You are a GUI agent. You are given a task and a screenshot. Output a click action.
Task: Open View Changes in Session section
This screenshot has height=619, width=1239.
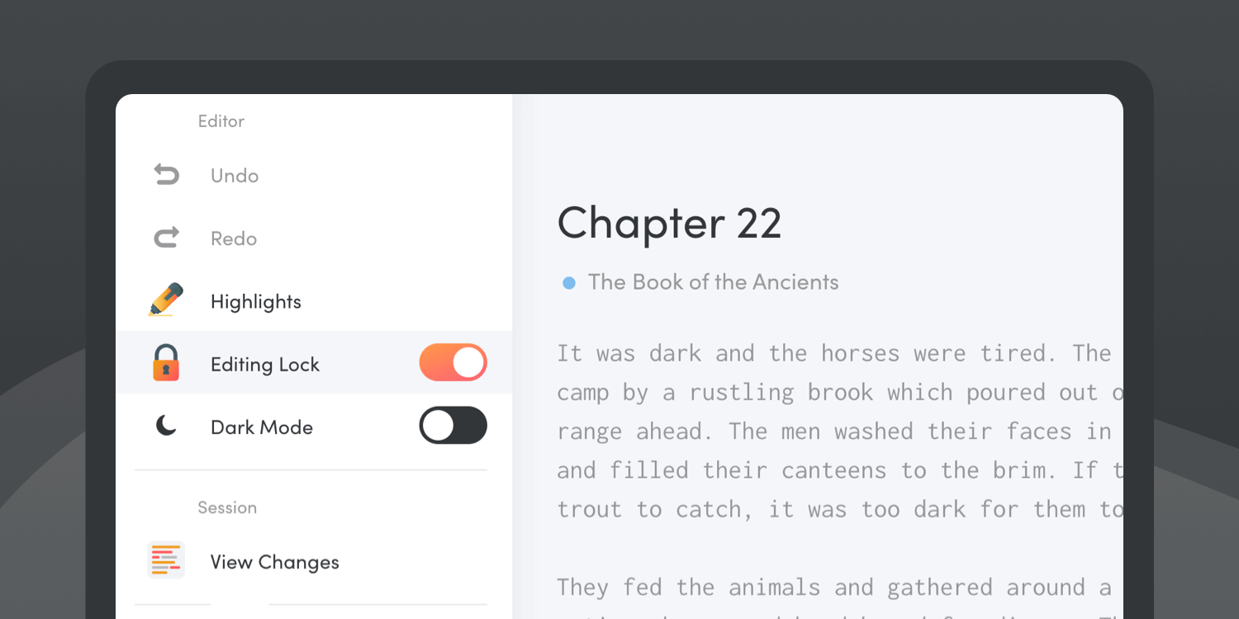pyautogui.click(x=314, y=561)
